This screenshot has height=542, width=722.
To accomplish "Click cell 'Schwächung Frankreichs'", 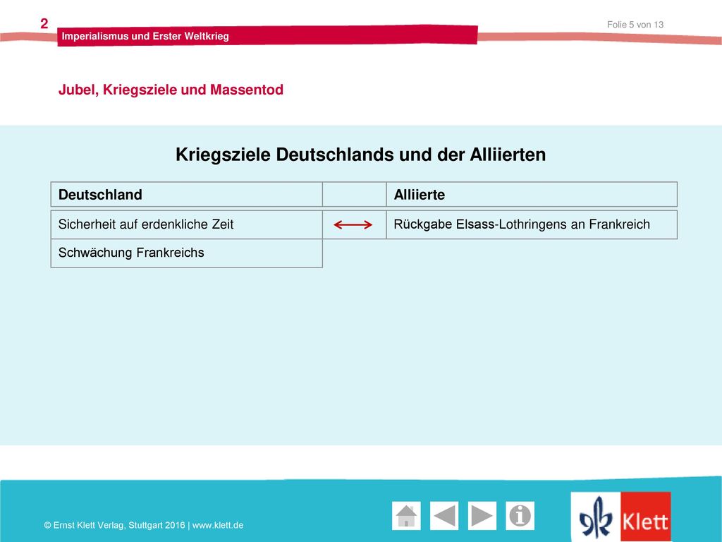I will [x=186, y=253].
